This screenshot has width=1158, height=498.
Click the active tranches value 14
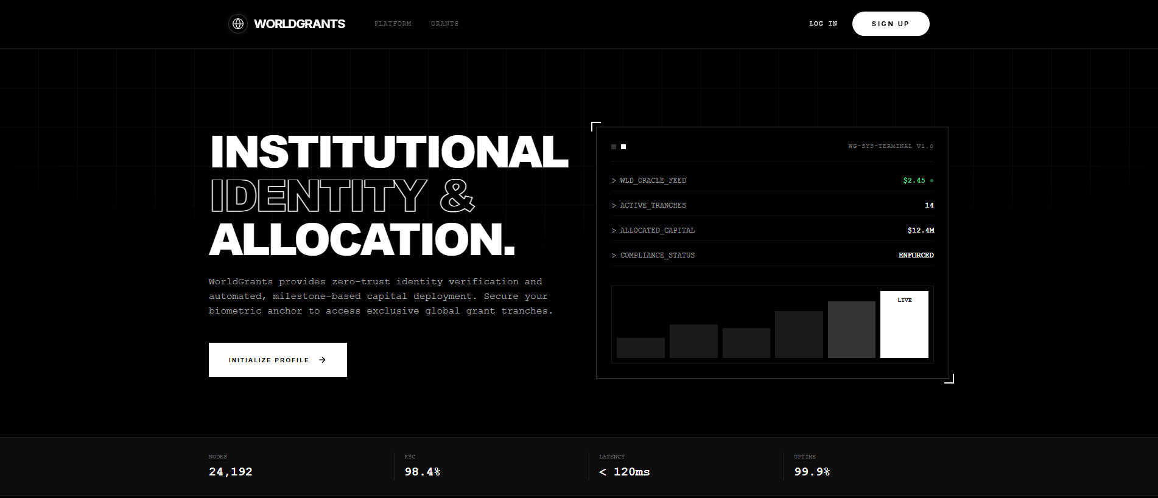[929, 205]
